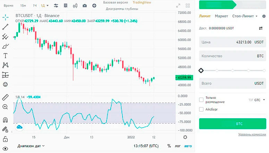
Task: Click the candlestick chart style icon
Action: click(75, 6)
